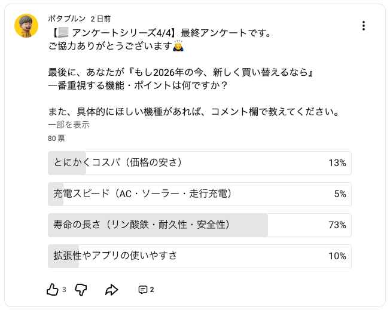This screenshot has width=390, height=310.
Task: Select the 寿命の長さ poll option
Action: [x=199, y=225]
